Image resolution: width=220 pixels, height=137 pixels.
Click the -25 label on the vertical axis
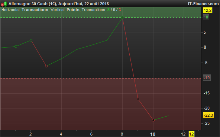tap(207, 123)
